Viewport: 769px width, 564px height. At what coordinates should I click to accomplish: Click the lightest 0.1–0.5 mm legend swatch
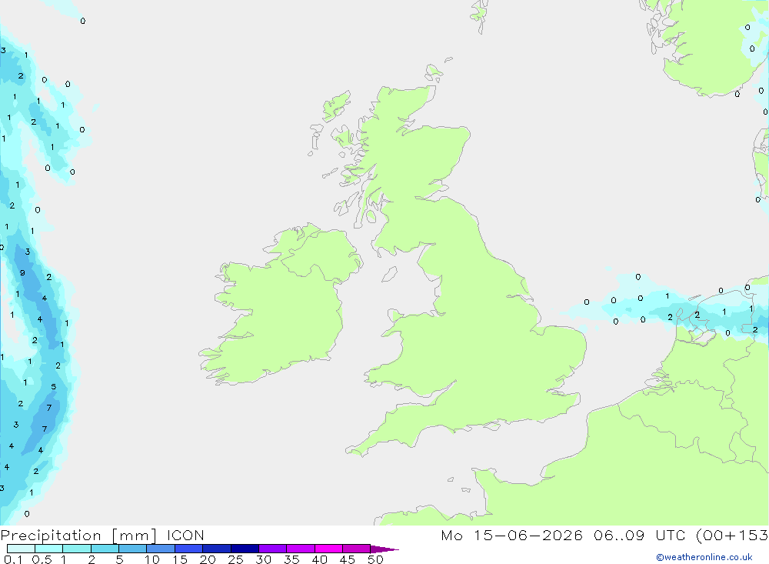pos(21,549)
